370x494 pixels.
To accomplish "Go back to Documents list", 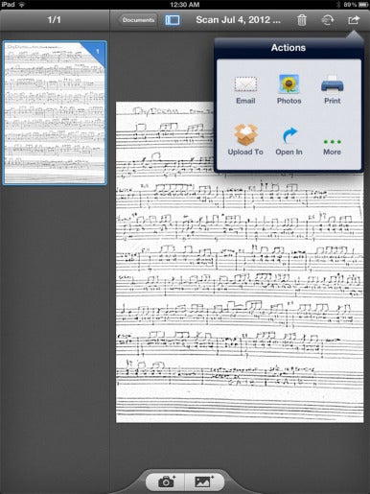I will coord(137,20).
